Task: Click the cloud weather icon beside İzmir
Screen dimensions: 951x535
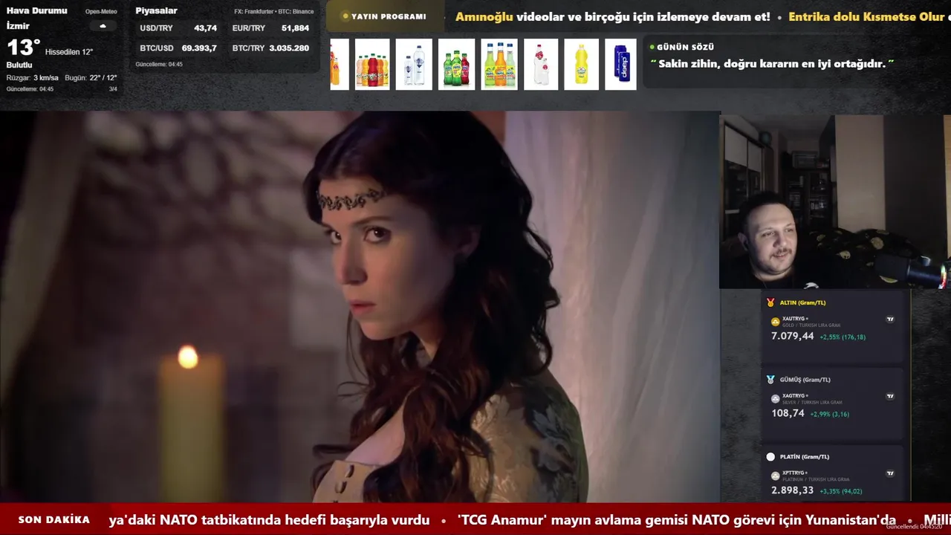Action: (103, 26)
